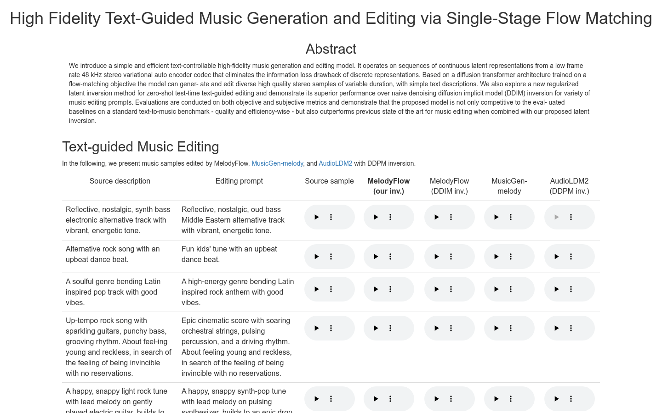Viewport: 662px width, 413px height.
Task: Play synth-pop row MelodyFlow DDIM sample
Action: point(437,399)
